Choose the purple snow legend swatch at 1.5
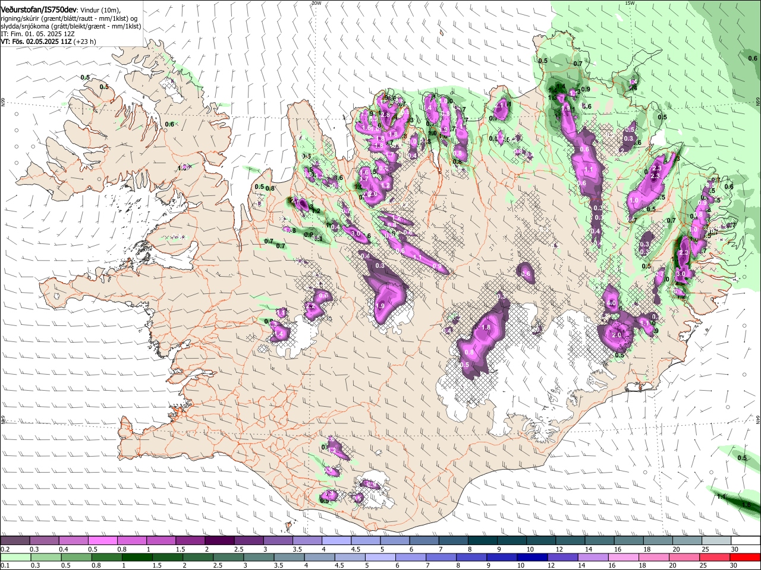This screenshot has width=761, height=570. [x=190, y=541]
